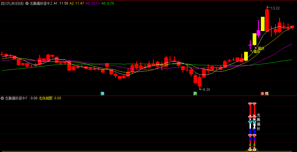Click the cyan butterfly on right signal bar
Image resolution: width=297 pixels, height=152 pixels.
254,122
